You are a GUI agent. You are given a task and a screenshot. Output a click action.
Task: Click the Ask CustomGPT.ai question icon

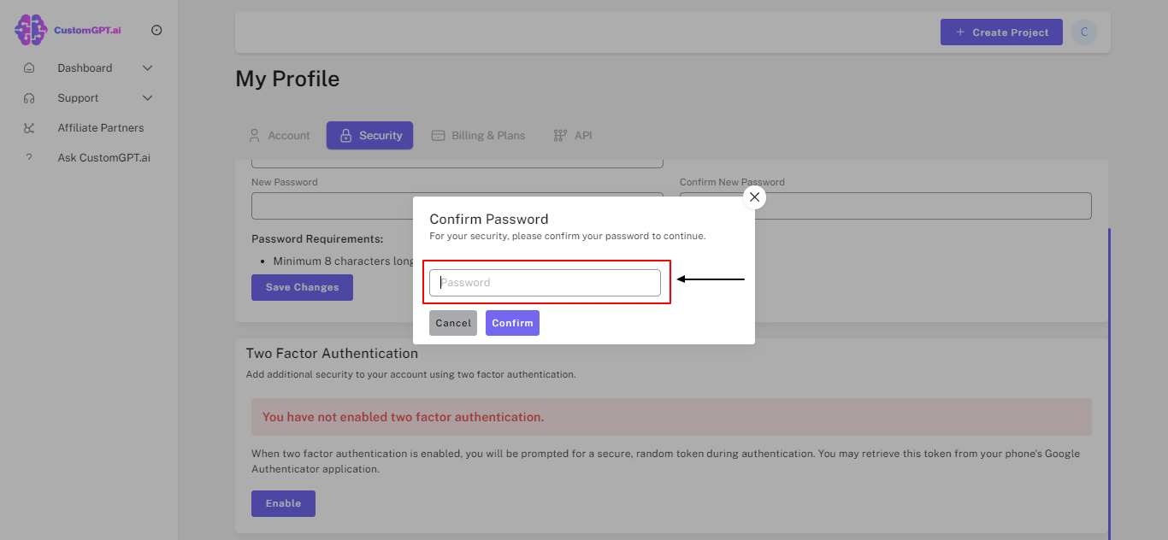[30, 157]
